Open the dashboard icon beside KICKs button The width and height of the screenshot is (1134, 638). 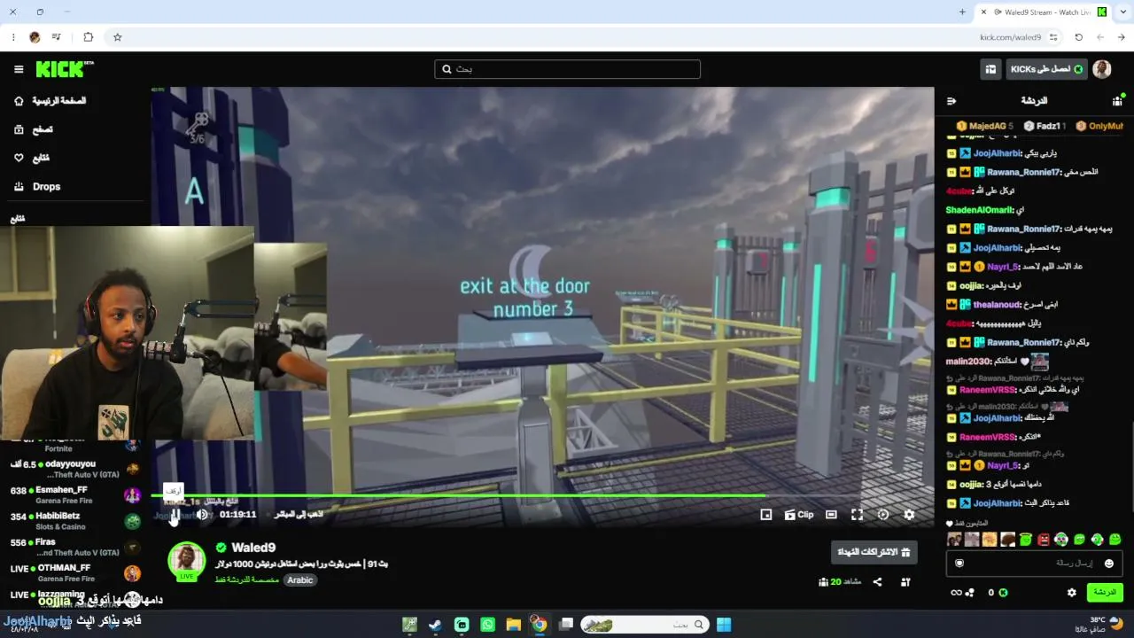pyautogui.click(x=990, y=69)
